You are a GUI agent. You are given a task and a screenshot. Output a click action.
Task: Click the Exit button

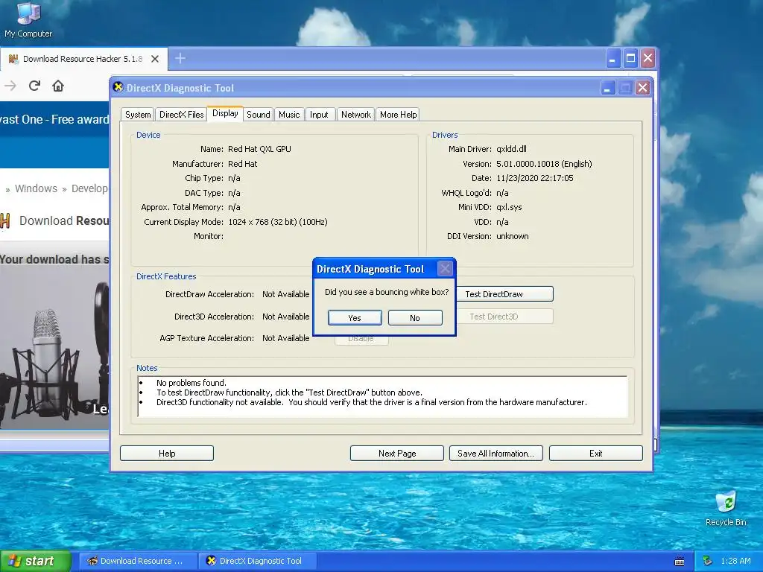(x=596, y=454)
